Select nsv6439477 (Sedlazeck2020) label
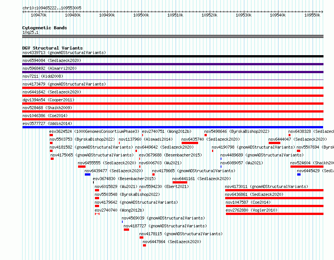The height and width of the screenshot is (260, 334). tap(114, 171)
